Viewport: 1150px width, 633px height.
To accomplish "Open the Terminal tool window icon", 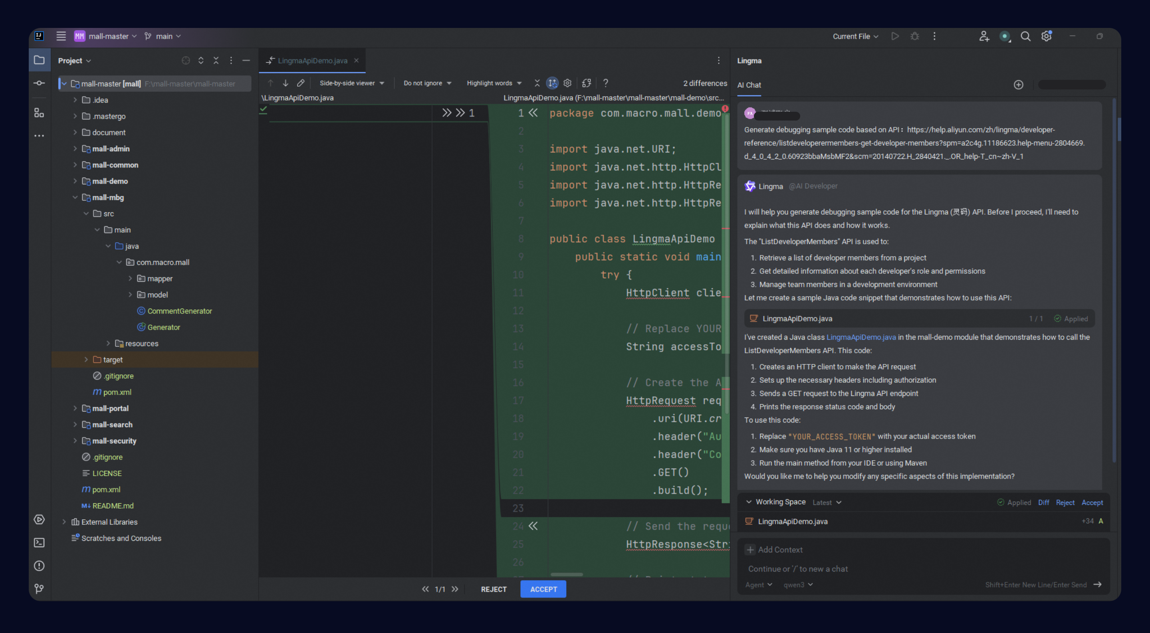I will 39,542.
